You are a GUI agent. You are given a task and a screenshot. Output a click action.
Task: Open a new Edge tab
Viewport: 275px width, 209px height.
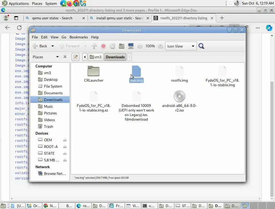222,18
